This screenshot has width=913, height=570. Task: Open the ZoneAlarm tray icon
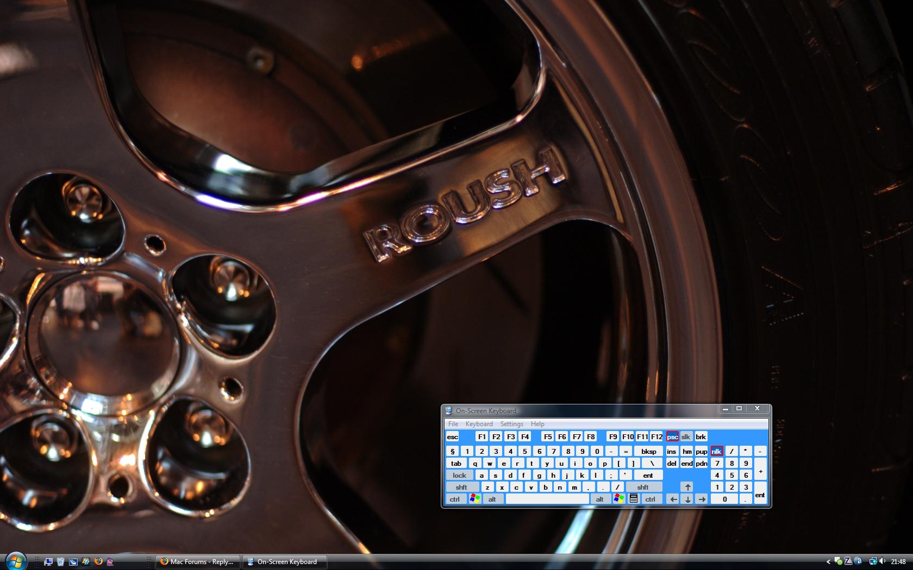point(848,562)
